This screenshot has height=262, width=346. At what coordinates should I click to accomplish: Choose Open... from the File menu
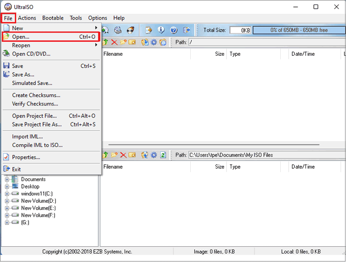[x=51, y=37]
